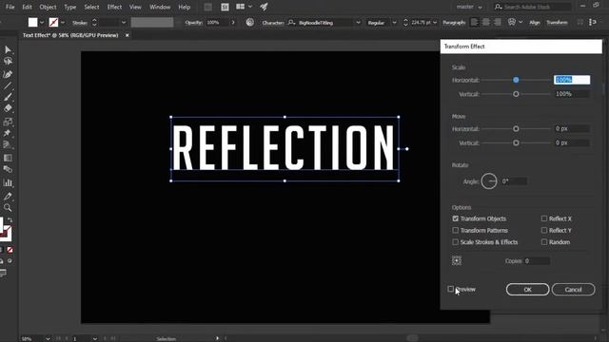
Task: Open the stroke weight dropdown
Action: pyautogui.click(x=124, y=23)
